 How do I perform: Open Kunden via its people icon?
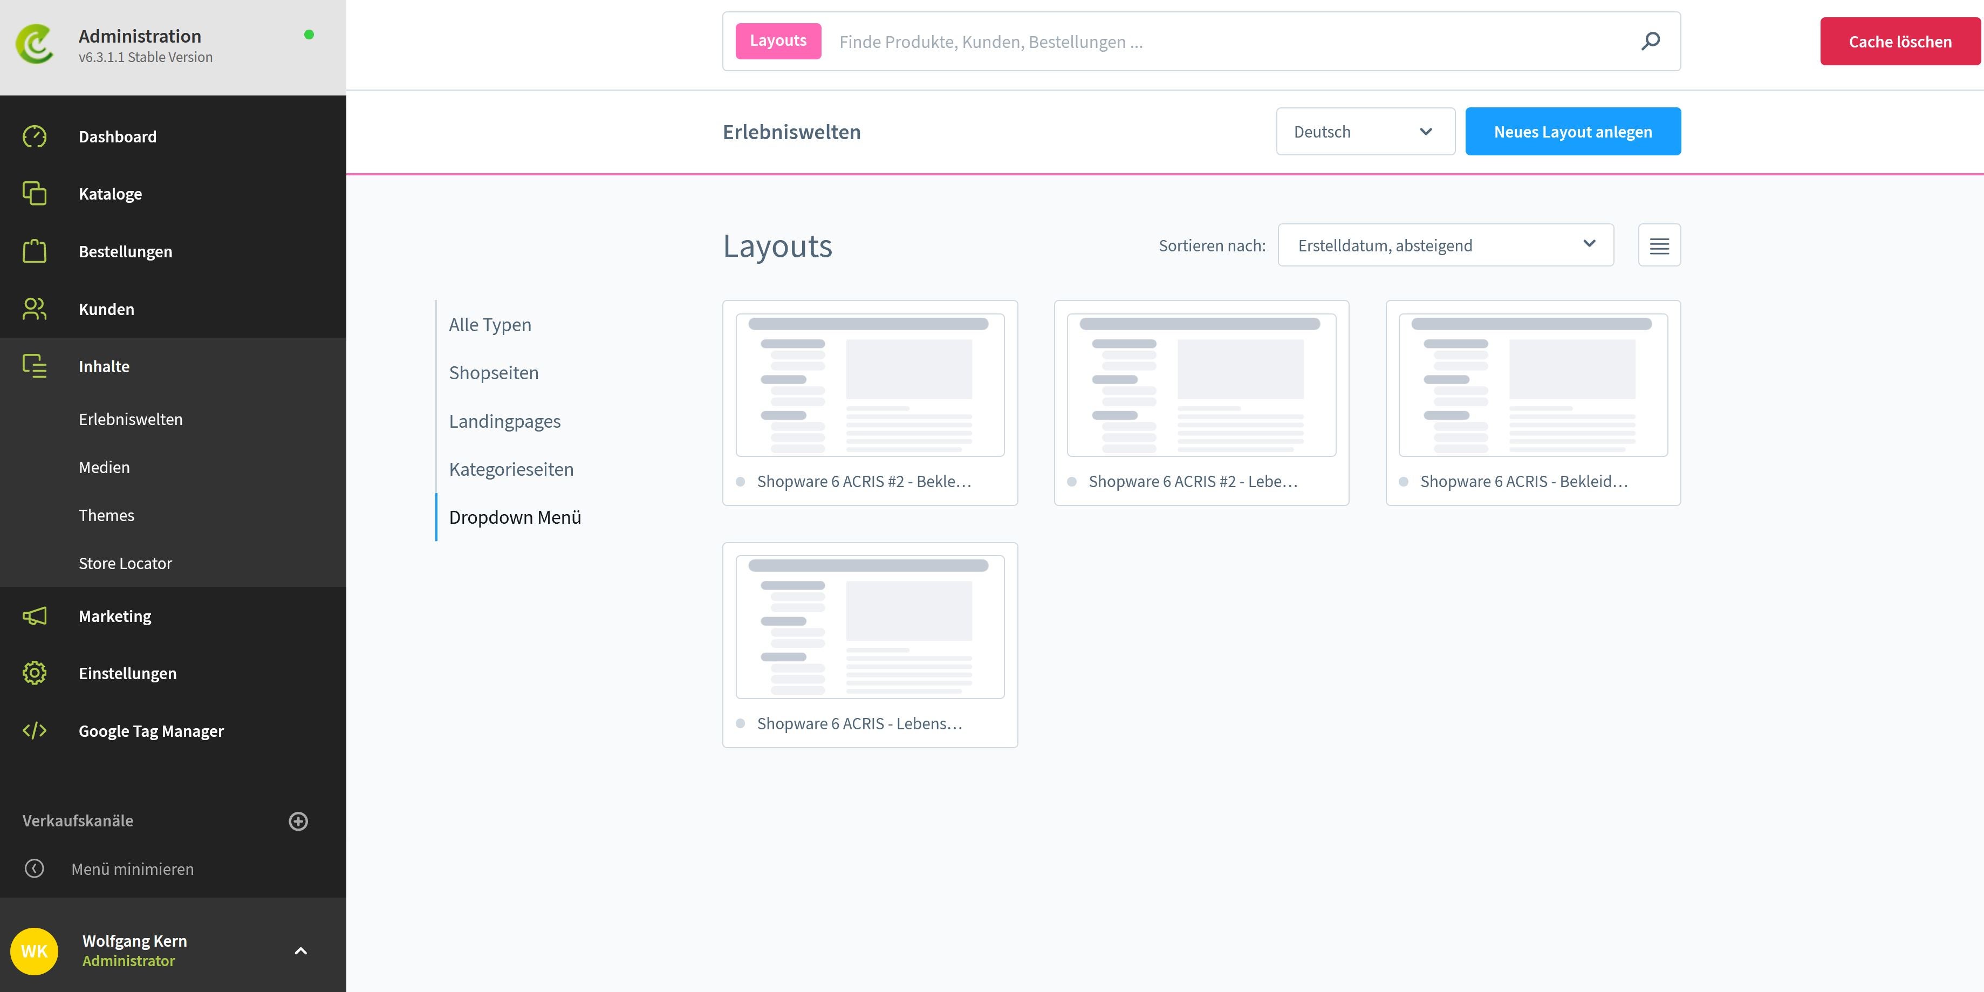pyautogui.click(x=35, y=309)
